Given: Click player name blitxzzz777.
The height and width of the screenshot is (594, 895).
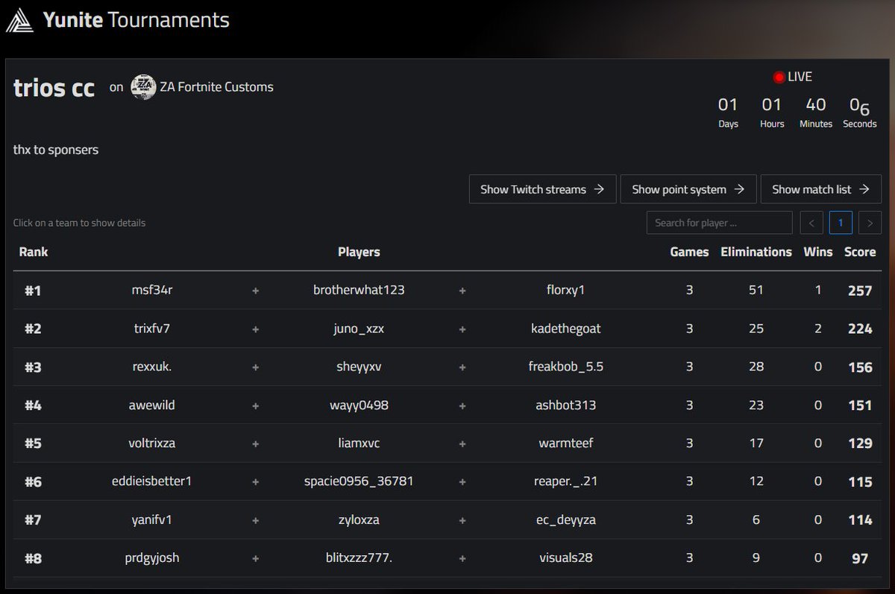Looking at the screenshot, I should tap(359, 557).
